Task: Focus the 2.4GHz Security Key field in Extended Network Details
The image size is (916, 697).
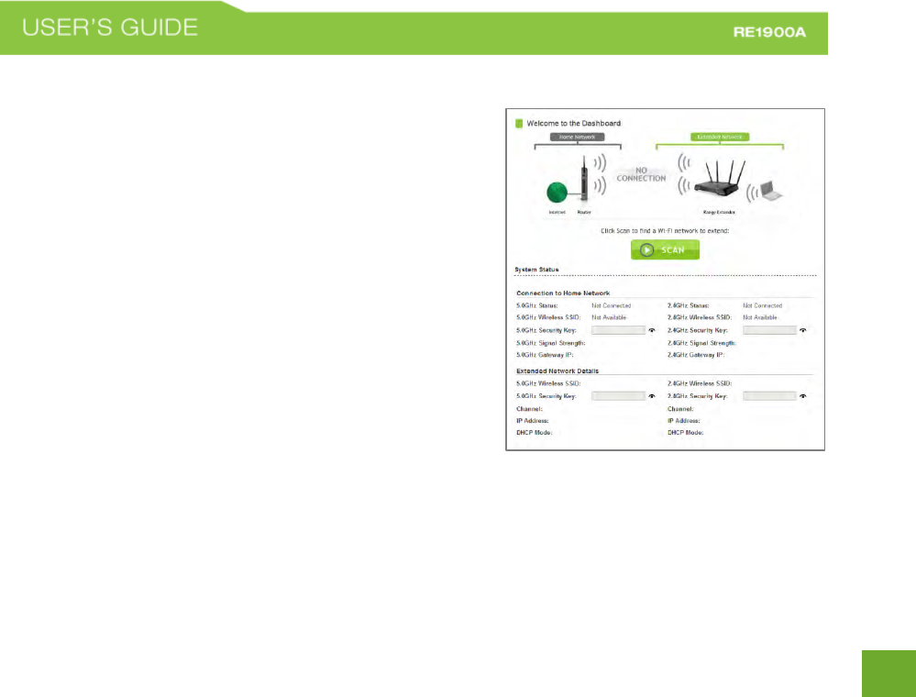Action: click(769, 396)
